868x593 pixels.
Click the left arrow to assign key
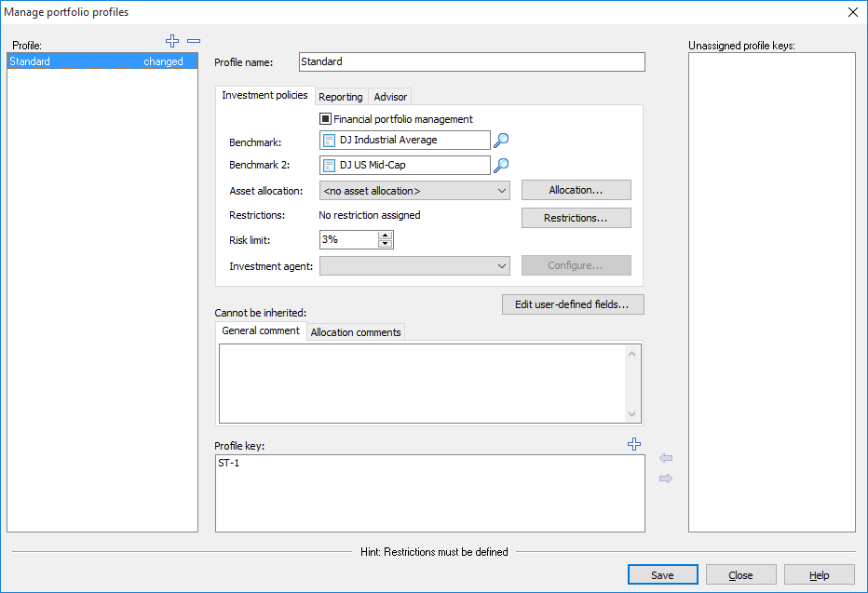click(665, 458)
